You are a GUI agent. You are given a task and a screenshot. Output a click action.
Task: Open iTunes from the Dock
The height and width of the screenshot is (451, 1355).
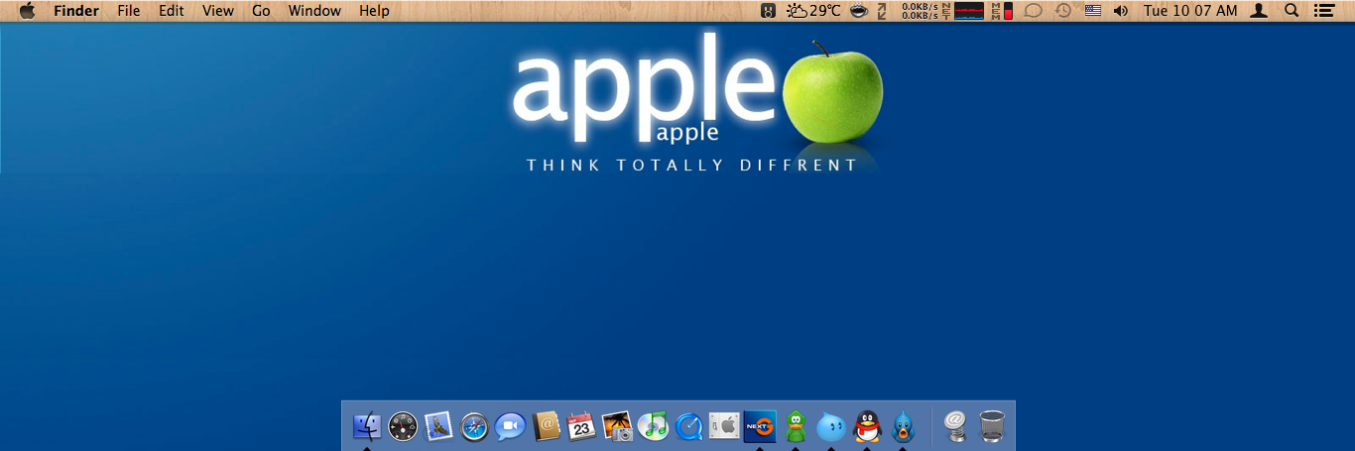click(x=653, y=426)
